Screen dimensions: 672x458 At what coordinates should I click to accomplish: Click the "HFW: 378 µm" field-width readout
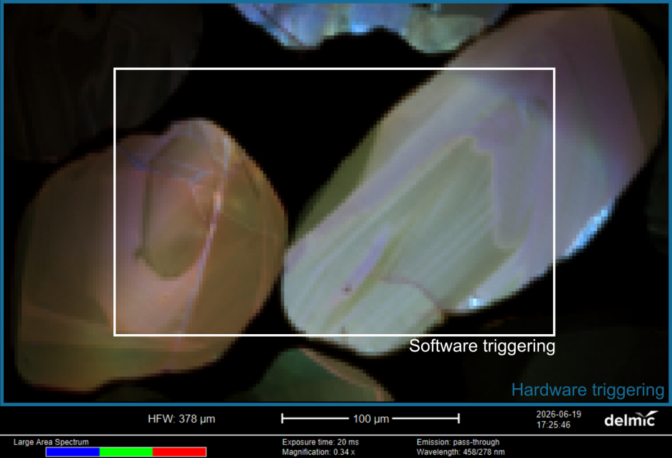pyautogui.click(x=181, y=419)
